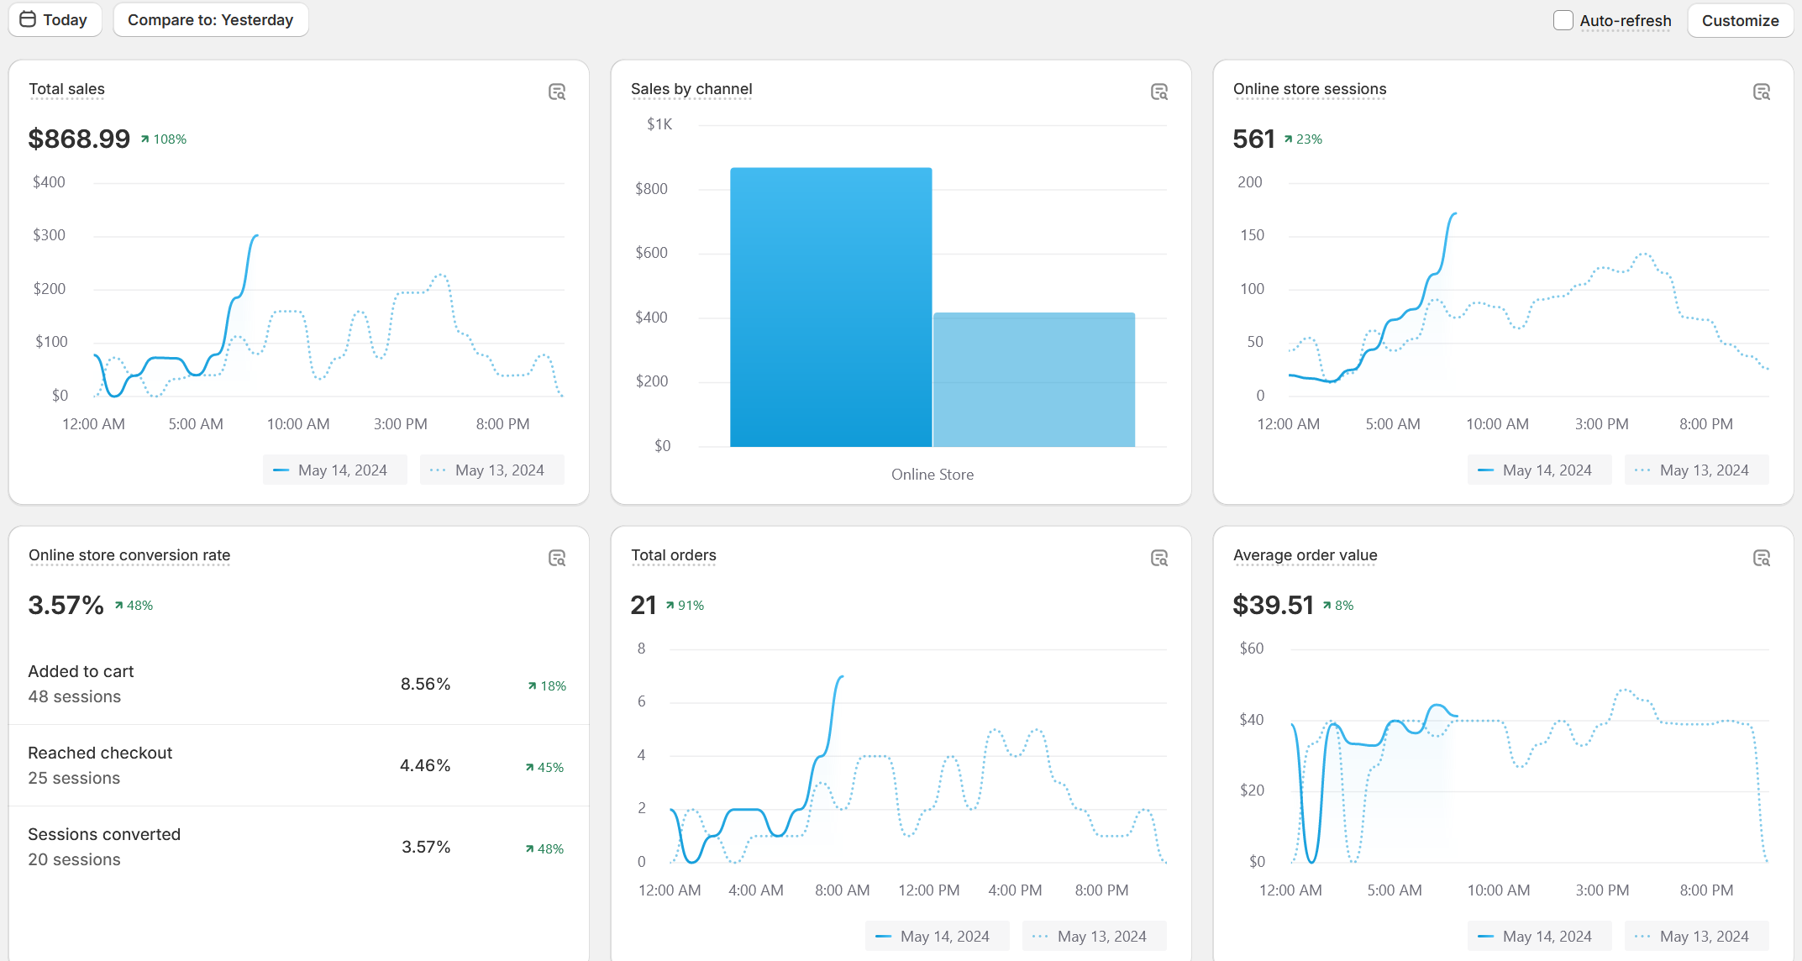Viewport: 1802px width, 961px height.
Task: Click the 108% increase indicator on Total sales
Action: tap(164, 139)
